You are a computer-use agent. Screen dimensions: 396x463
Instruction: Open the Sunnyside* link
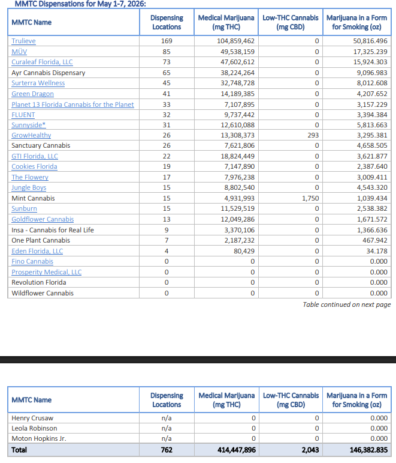point(29,125)
